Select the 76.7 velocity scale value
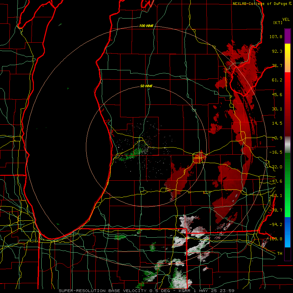293x293 pixels. [x=277, y=65]
